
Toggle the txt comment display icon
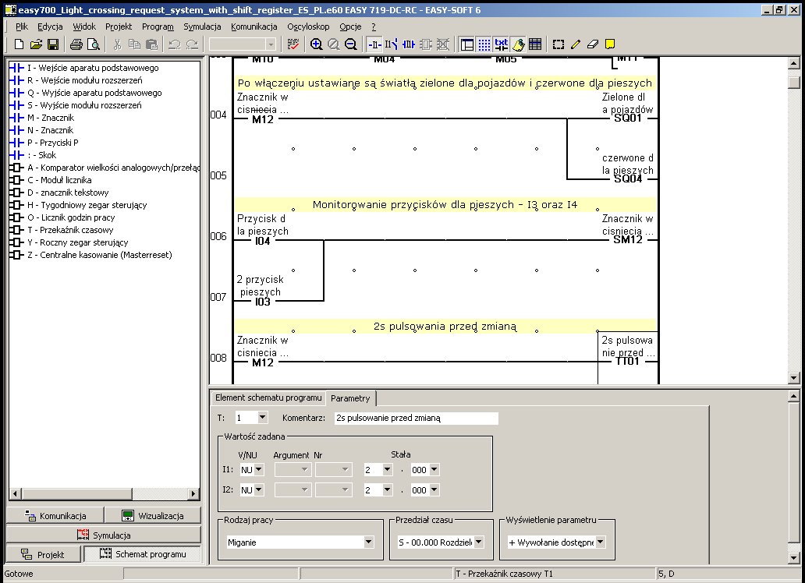pyautogui.click(x=501, y=44)
